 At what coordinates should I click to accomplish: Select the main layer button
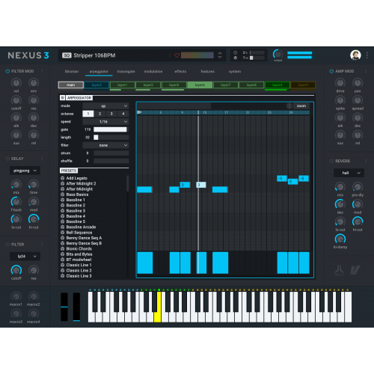[x=71, y=85]
